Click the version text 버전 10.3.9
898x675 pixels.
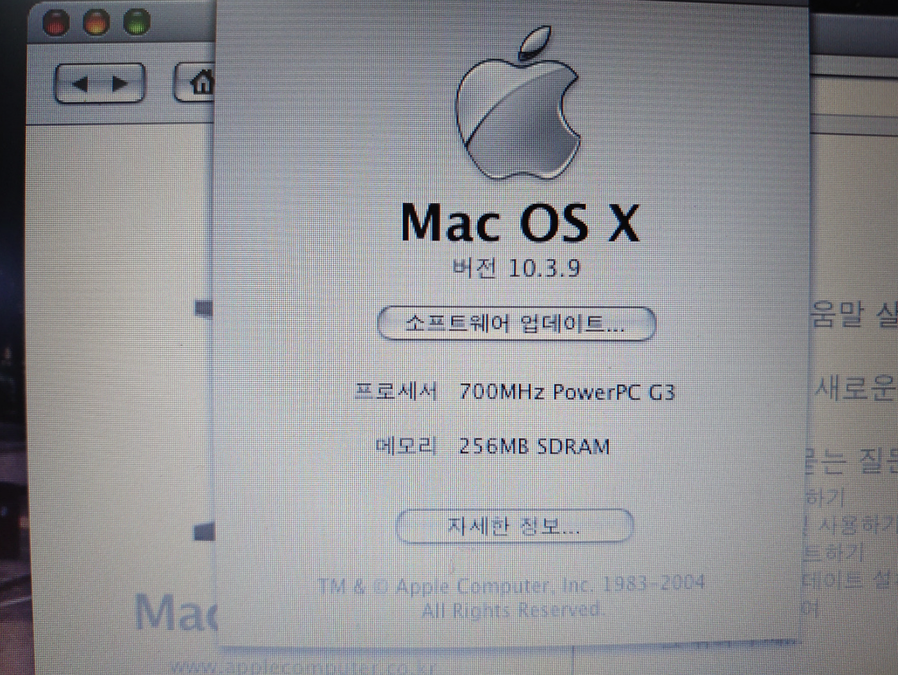[516, 267]
